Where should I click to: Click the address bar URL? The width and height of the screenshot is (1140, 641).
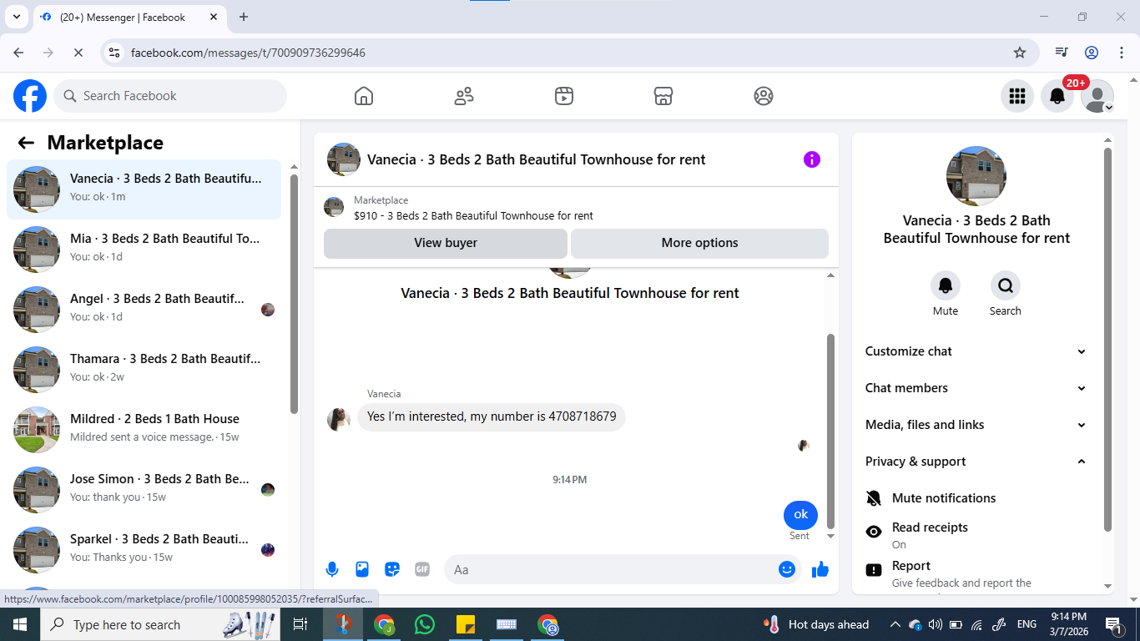(248, 53)
